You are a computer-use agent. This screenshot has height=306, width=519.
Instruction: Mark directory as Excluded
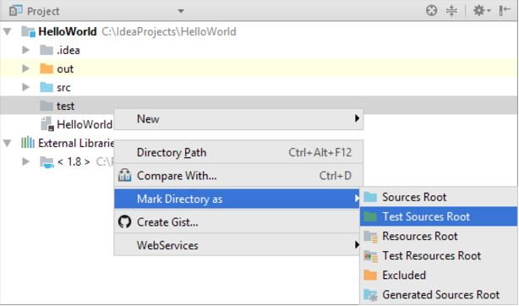pyautogui.click(x=439, y=276)
